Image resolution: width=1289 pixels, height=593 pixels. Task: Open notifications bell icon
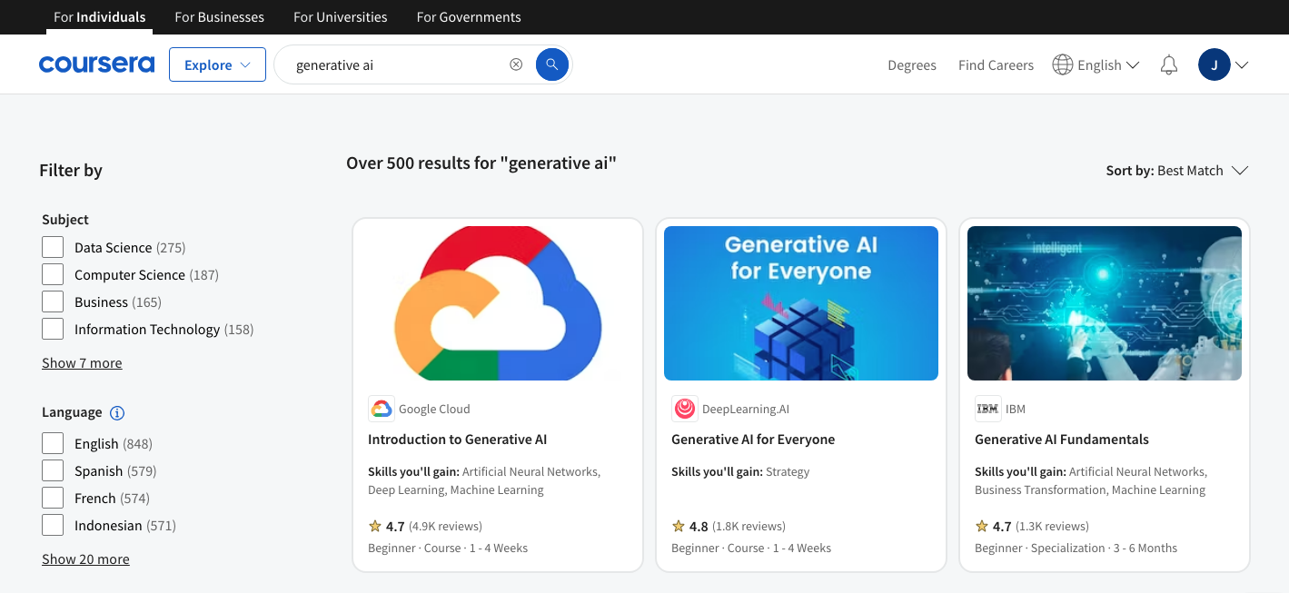pyautogui.click(x=1169, y=64)
